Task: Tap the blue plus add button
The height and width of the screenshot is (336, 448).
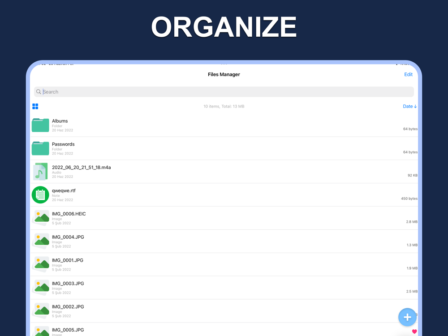Action: (407, 317)
